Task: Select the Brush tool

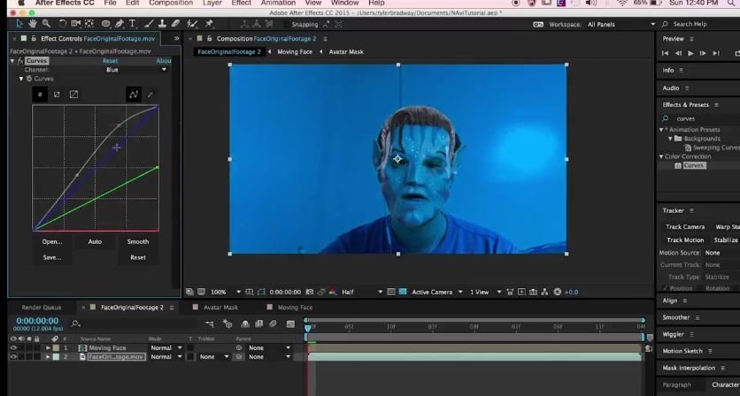Action: point(149,24)
